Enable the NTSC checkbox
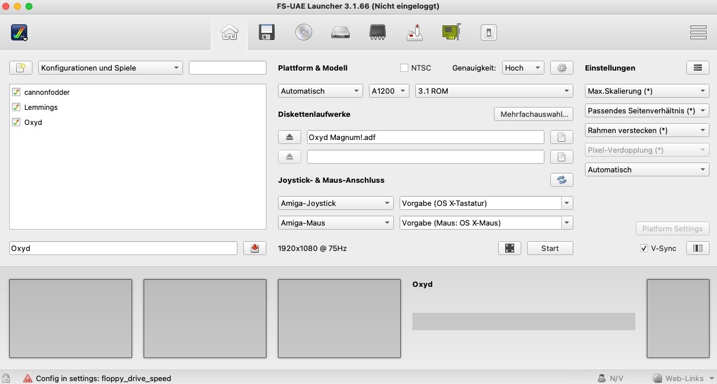This screenshot has height=384, width=717. click(404, 68)
